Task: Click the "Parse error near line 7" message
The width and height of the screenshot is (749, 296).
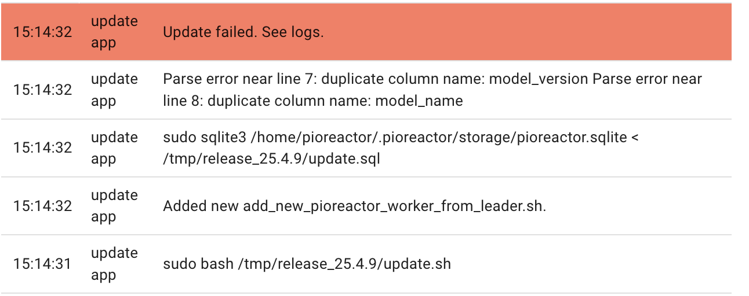Action: pos(432,90)
